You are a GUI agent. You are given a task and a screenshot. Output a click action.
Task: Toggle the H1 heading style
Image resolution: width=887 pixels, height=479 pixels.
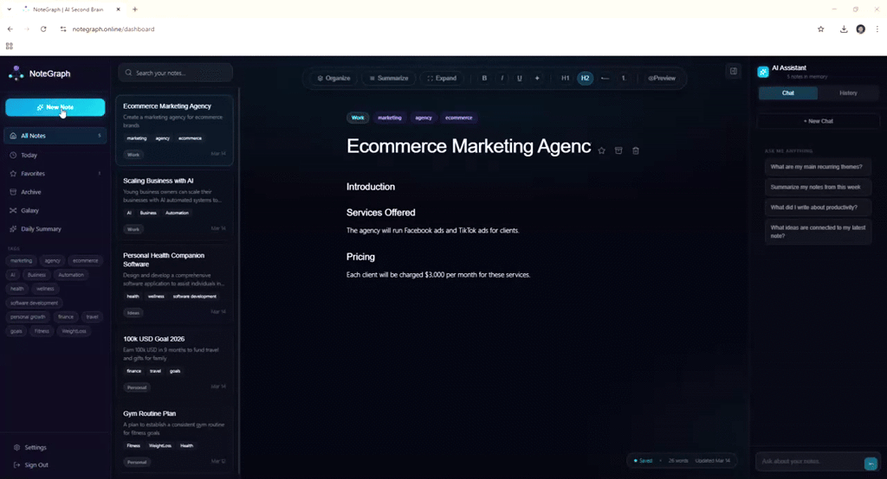click(x=566, y=79)
